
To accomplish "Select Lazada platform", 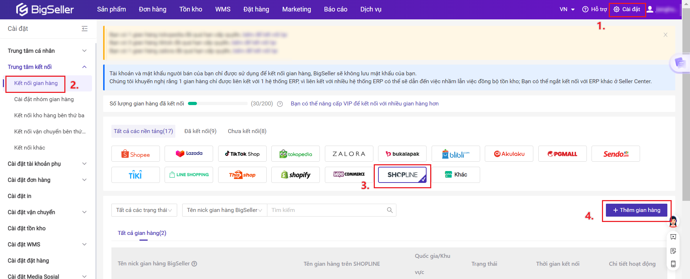I will coord(189,154).
